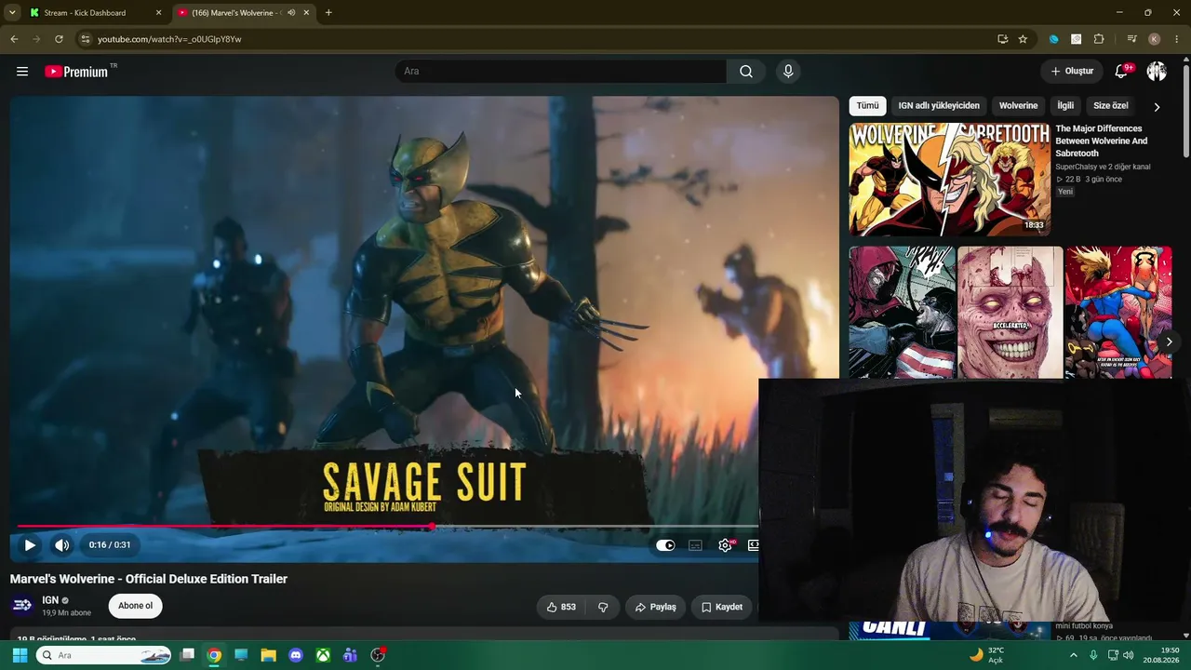This screenshot has height=670, width=1191.
Task: Mute the Marvel's Wolverine tab audio
Action: pyautogui.click(x=291, y=13)
